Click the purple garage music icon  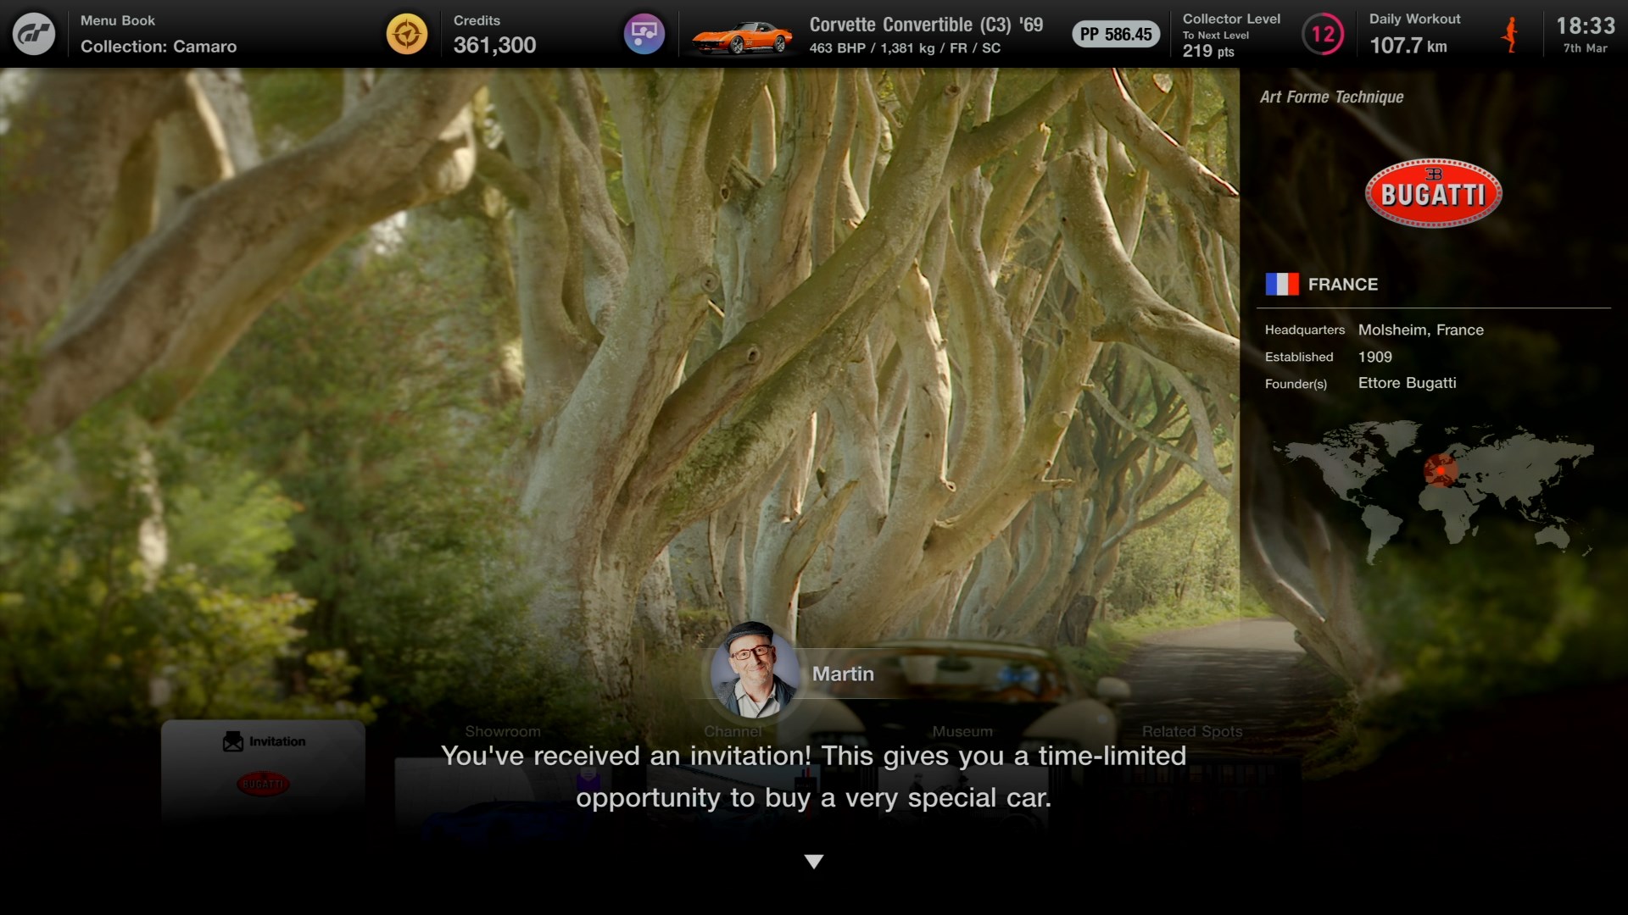pyautogui.click(x=644, y=34)
